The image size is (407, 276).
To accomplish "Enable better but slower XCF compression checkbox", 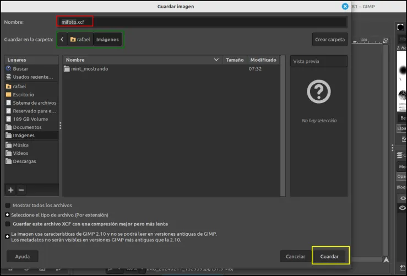I will [8, 224].
